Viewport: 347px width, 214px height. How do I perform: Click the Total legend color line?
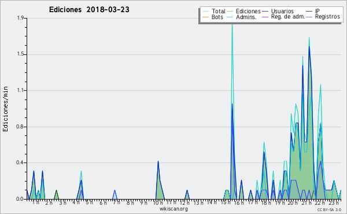click(x=205, y=12)
